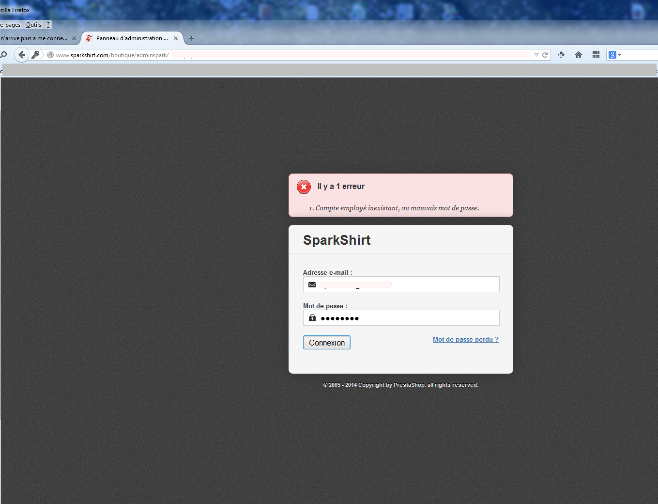Select the "Panneau d'administration" tab
Viewport: 658px width, 504px height.
(132, 38)
